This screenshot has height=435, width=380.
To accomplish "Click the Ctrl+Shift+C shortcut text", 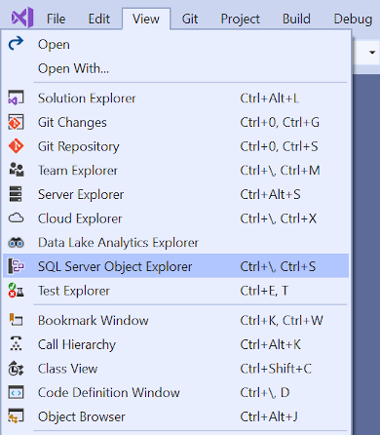I will coord(276,369).
